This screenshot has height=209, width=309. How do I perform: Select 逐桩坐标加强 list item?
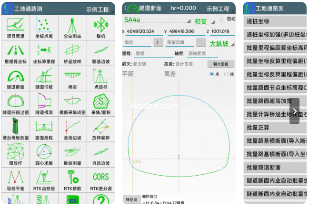pos(275,35)
